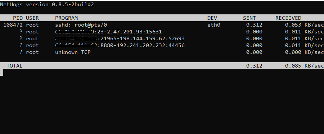
Task: Click the USER column header
Action: [32, 18]
